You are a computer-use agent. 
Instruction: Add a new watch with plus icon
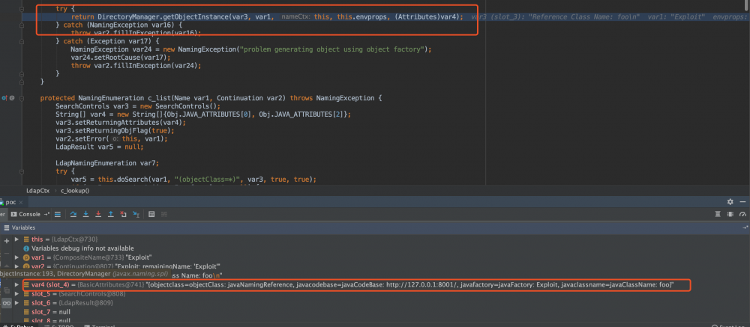coord(7,241)
